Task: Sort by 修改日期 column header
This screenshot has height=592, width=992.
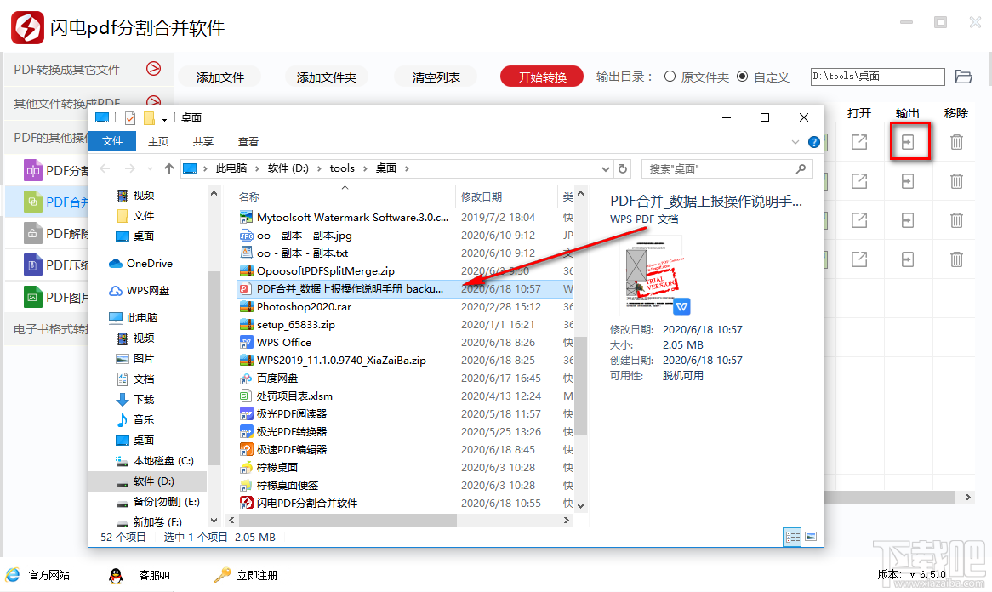Action: [x=482, y=196]
